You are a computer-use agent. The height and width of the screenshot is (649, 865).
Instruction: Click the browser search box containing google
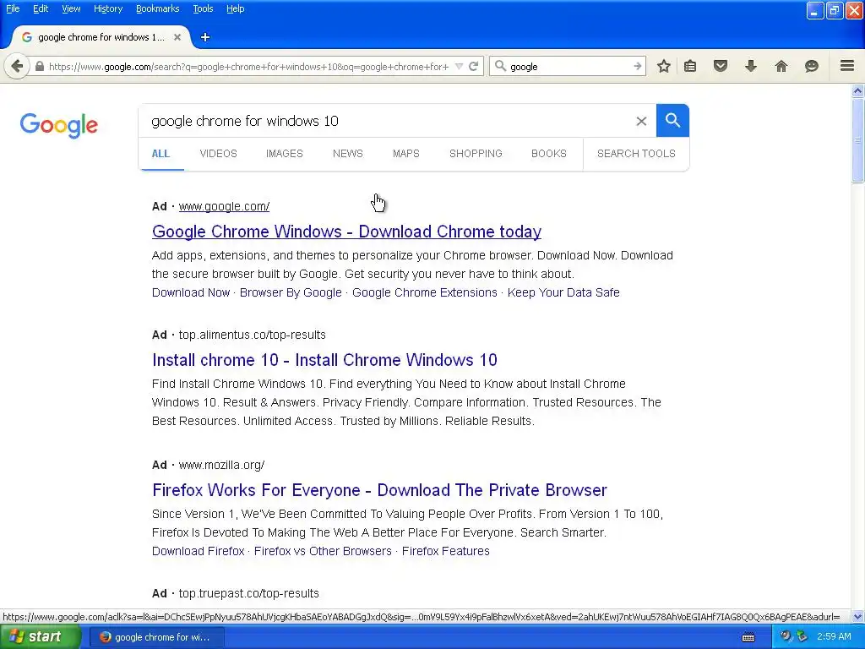[569, 66]
